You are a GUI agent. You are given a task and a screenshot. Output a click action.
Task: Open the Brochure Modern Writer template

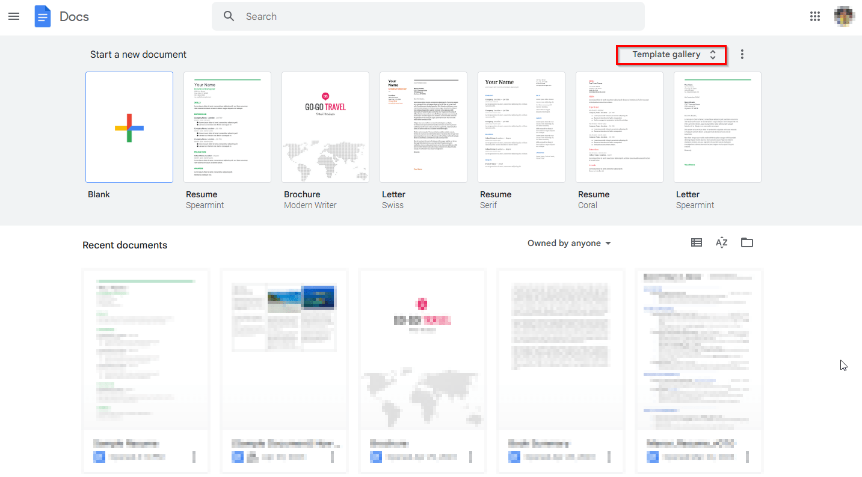click(x=325, y=127)
